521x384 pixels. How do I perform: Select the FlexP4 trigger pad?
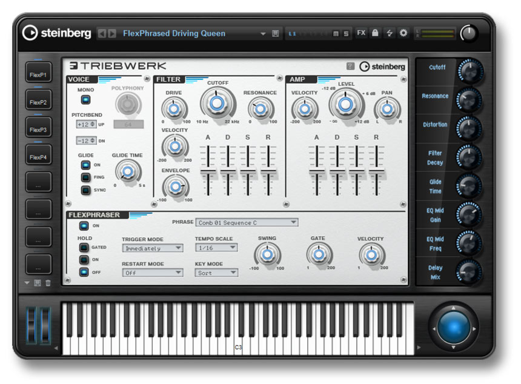(x=38, y=155)
